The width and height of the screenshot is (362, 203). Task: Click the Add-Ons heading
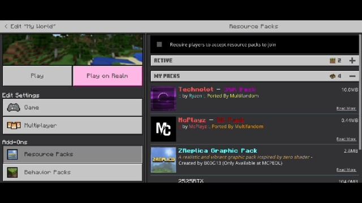click(15, 142)
